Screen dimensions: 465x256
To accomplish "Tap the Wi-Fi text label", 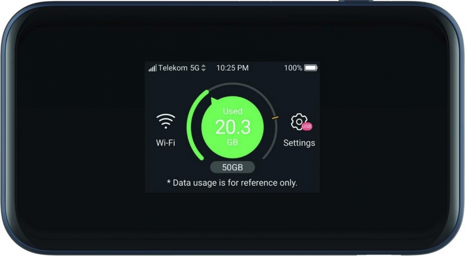I will point(166,143).
